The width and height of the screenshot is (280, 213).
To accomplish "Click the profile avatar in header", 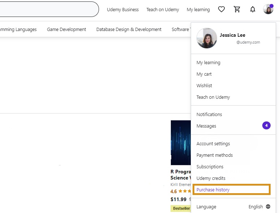I will [268, 9].
